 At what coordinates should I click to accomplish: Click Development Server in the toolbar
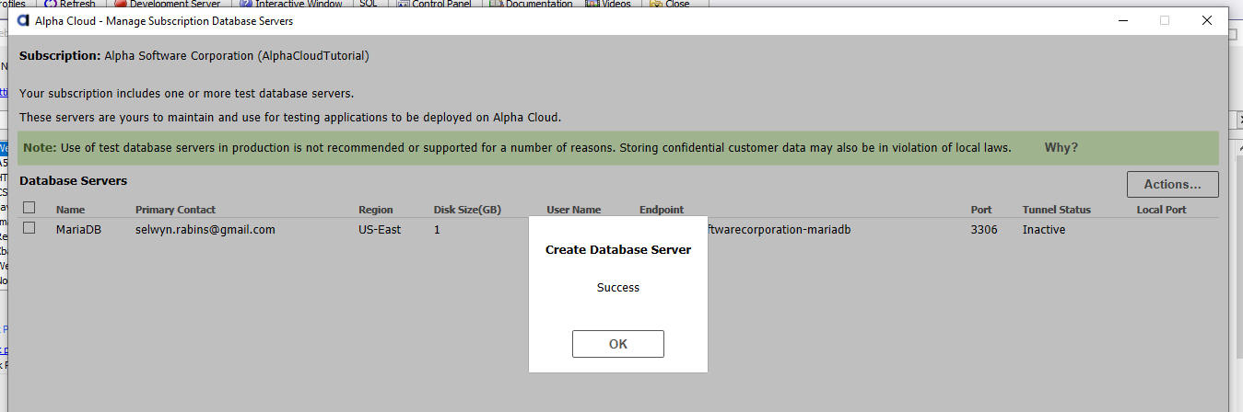click(x=167, y=4)
